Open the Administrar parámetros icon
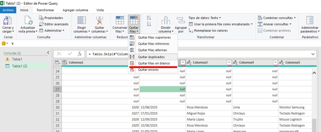The image size is (321, 132). click(310, 20)
